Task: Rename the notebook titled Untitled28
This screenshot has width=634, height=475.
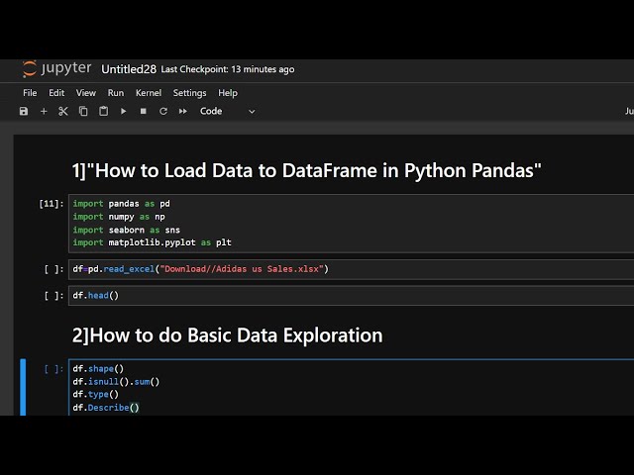Action: point(129,69)
